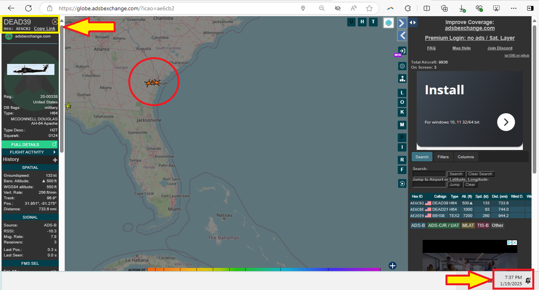Click the Clear Search button
539x290 pixels.
(x=480, y=174)
